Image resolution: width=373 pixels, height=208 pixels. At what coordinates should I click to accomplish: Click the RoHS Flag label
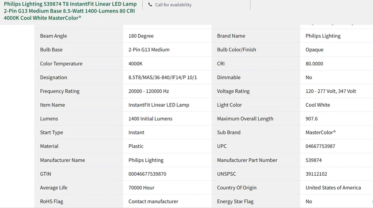click(x=51, y=201)
